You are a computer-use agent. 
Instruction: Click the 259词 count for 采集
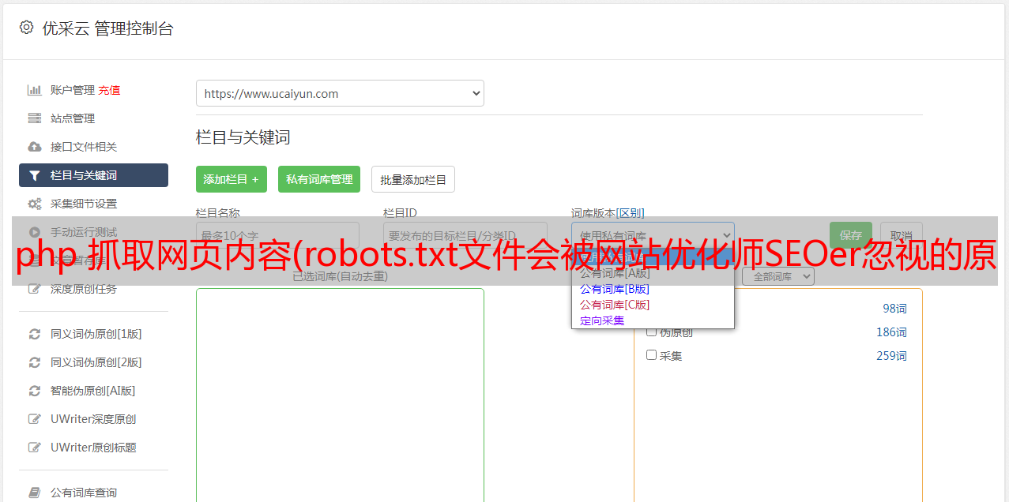[891, 356]
